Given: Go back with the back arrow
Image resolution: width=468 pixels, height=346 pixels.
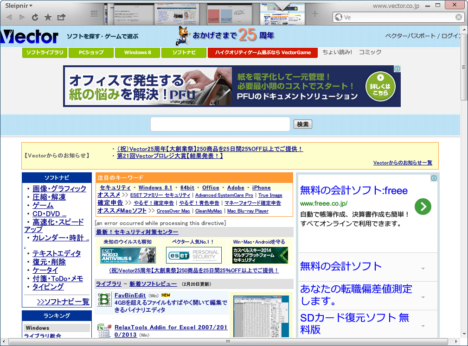Looking at the screenshot, I should click(9, 17).
